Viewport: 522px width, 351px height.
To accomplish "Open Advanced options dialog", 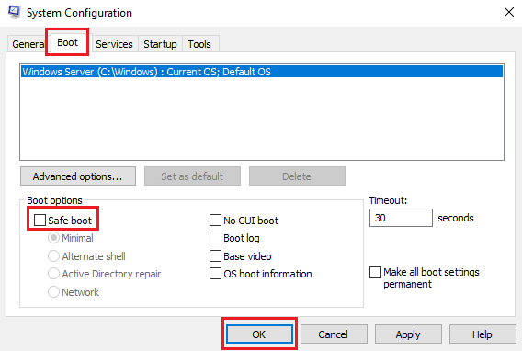I will 78,176.
